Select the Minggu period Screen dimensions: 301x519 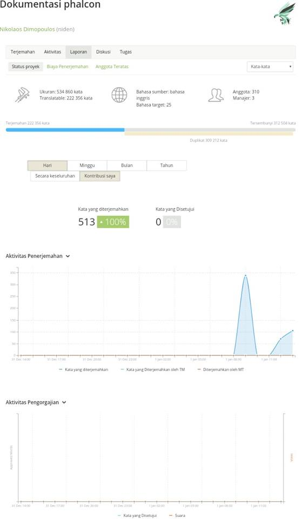coord(87,165)
